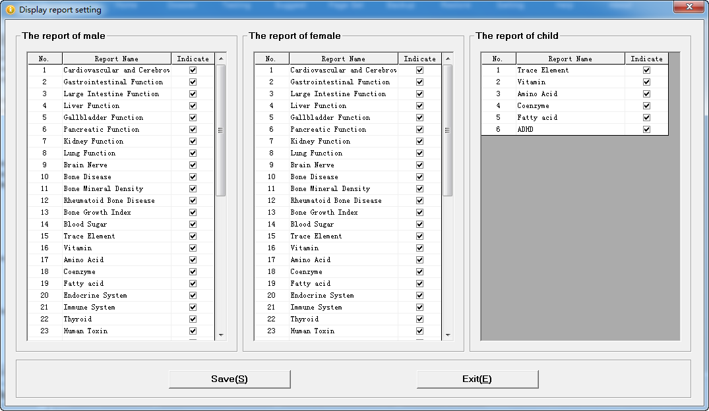Toggle female Large Intestine Function checkbox
This screenshot has height=411, width=709.
[420, 94]
